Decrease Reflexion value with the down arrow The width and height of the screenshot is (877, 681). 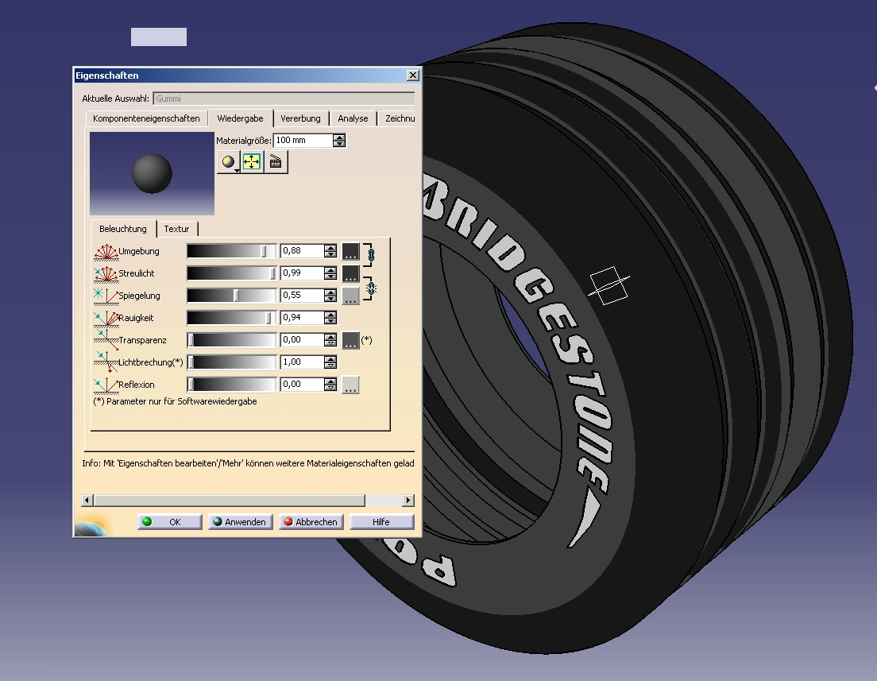tap(330, 388)
